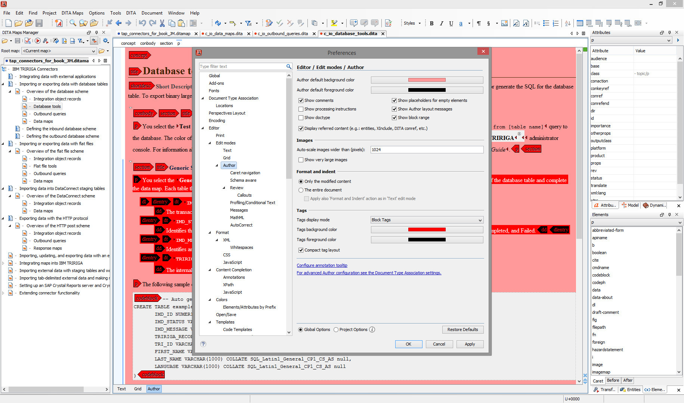Uncheck Show Author layout messages
This screenshot has height=403, width=684.
click(394, 109)
